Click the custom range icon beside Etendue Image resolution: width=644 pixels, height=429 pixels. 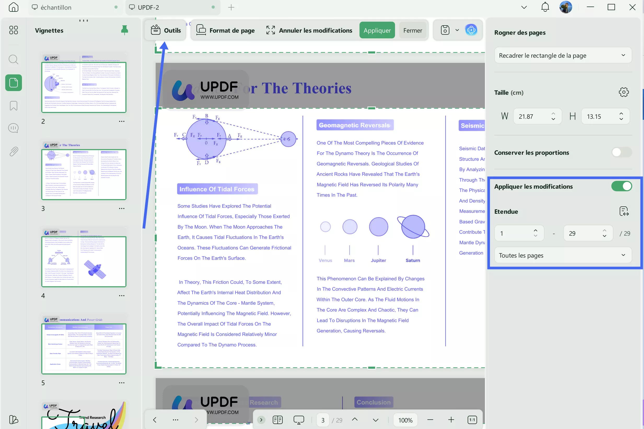[623, 211]
